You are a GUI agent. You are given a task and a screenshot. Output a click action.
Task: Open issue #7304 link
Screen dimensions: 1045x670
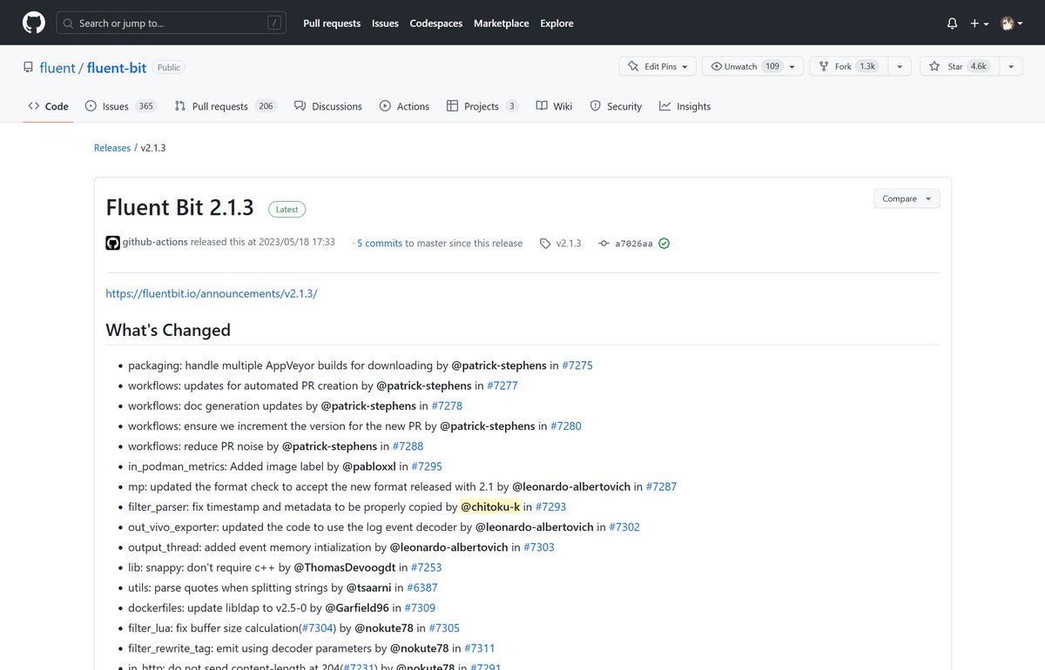click(318, 627)
